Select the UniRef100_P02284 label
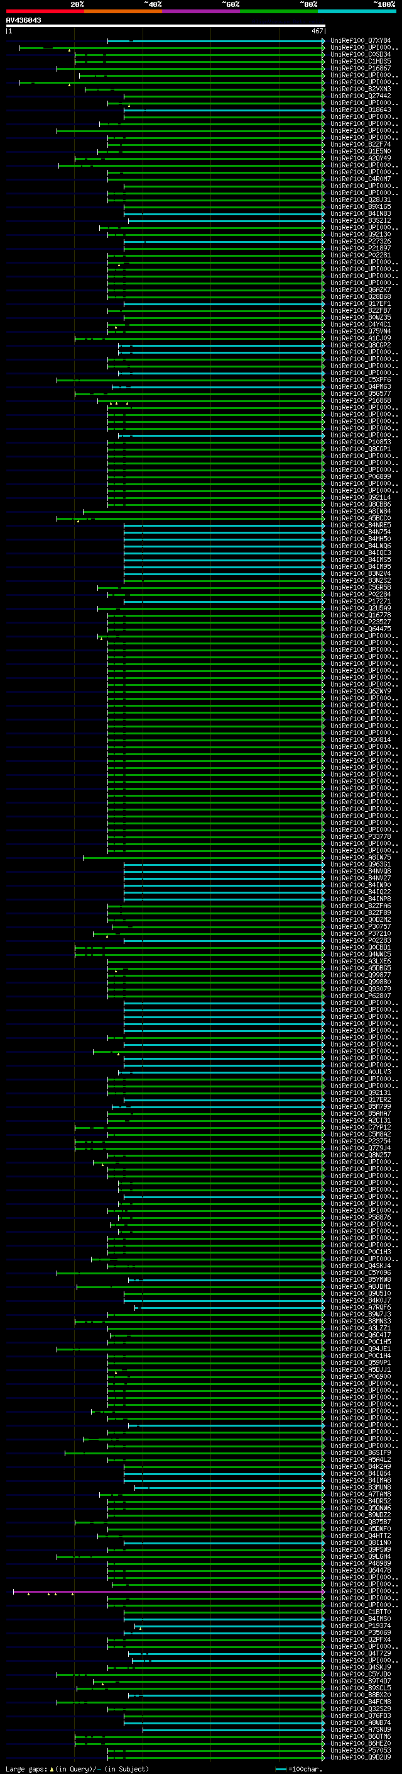The width and height of the screenshot is (402, 1774). (x=360, y=595)
